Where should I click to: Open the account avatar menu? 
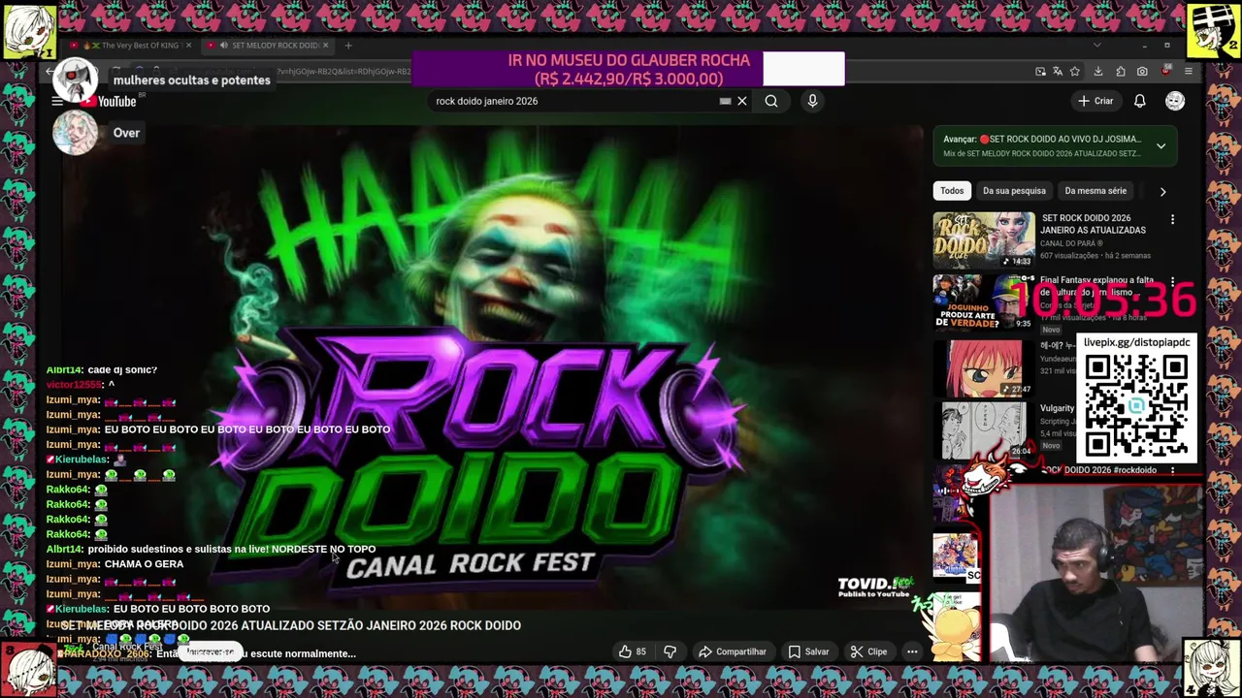[x=1175, y=101]
